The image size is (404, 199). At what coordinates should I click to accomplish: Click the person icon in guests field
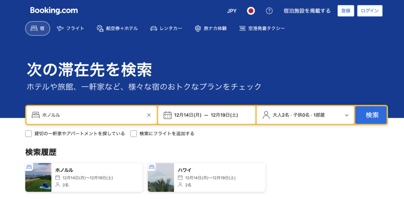(266, 115)
